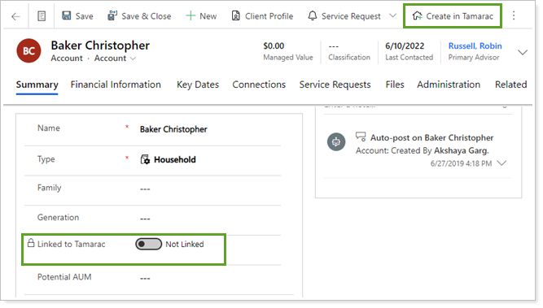Click the Client Profile document icon
This screenshot has width=543, height=308.
pyautogui.click(x=236, y=16)
